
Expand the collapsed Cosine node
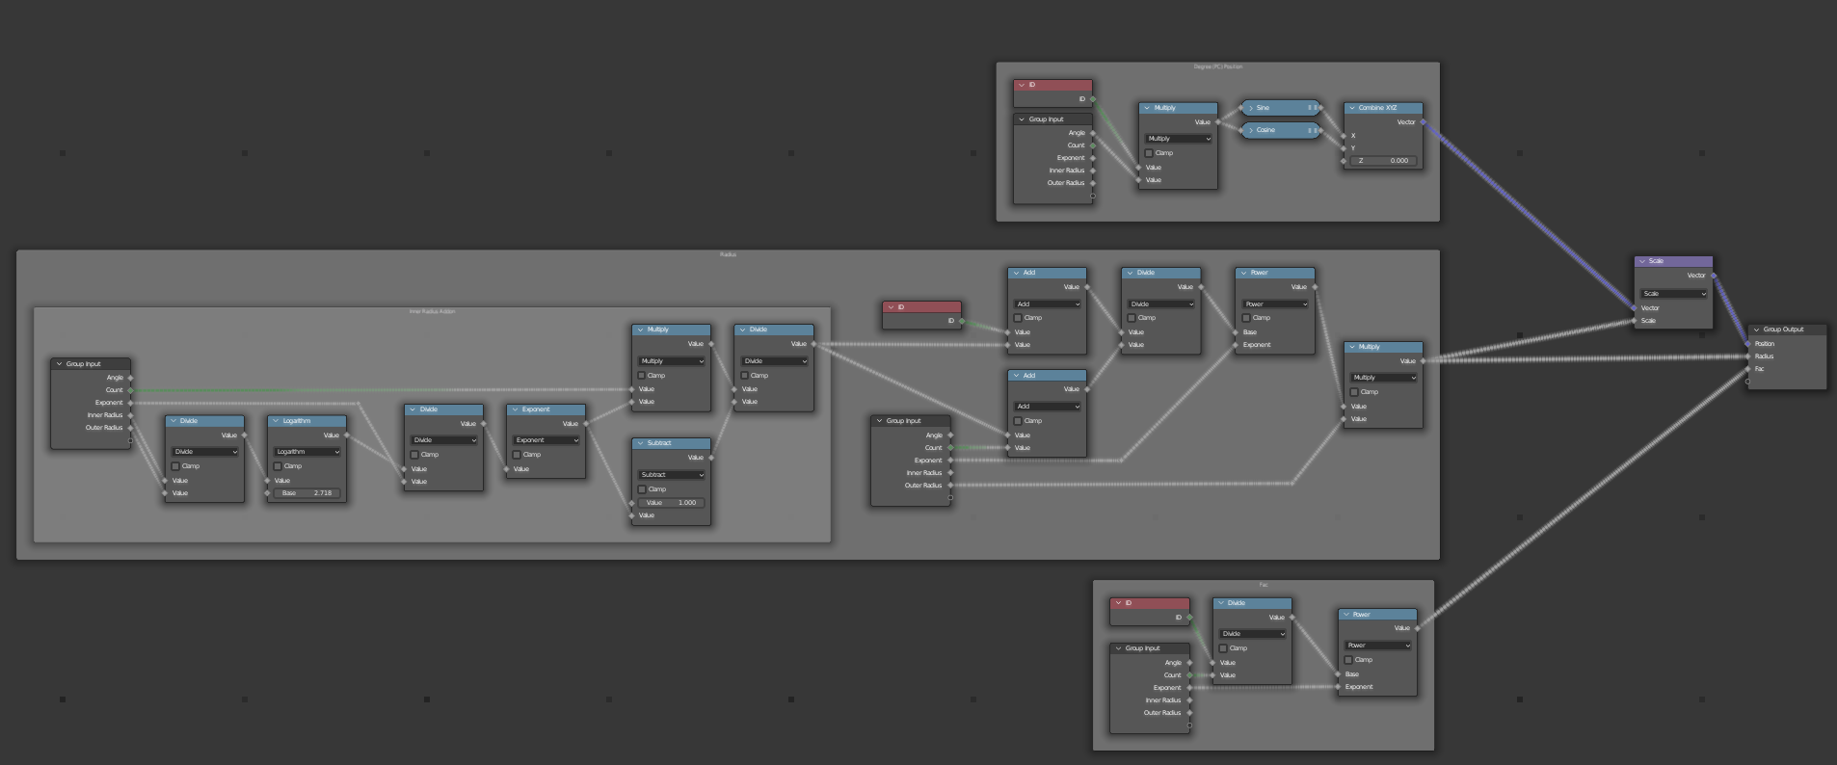pyautogui.click(x=1251, y=130)
